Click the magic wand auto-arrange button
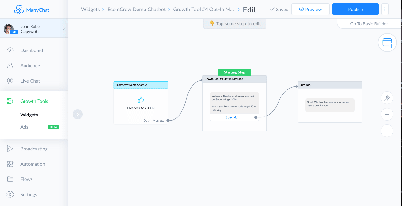The height and width of the screenshot is (206, 402). point(387,98)
